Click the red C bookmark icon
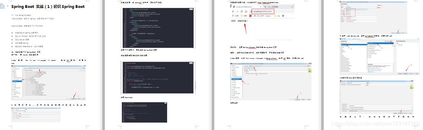This screenshot has height=130, width=423. point(250,16)
